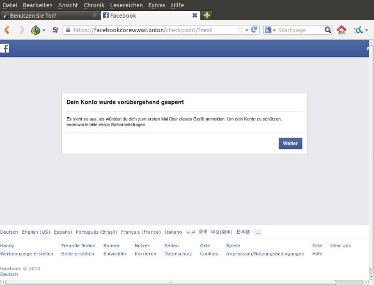The width and height of the screenshot is (374, 285).
Task: Click the horizontal scrollbar at bottom
Action: click(170, 282)
